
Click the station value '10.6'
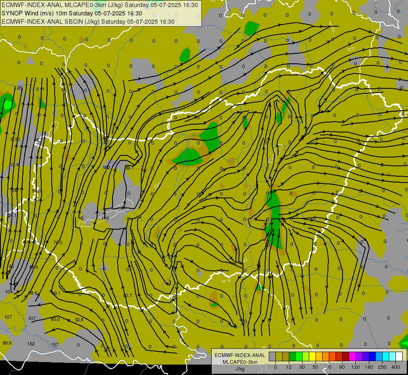pos(15,165)
